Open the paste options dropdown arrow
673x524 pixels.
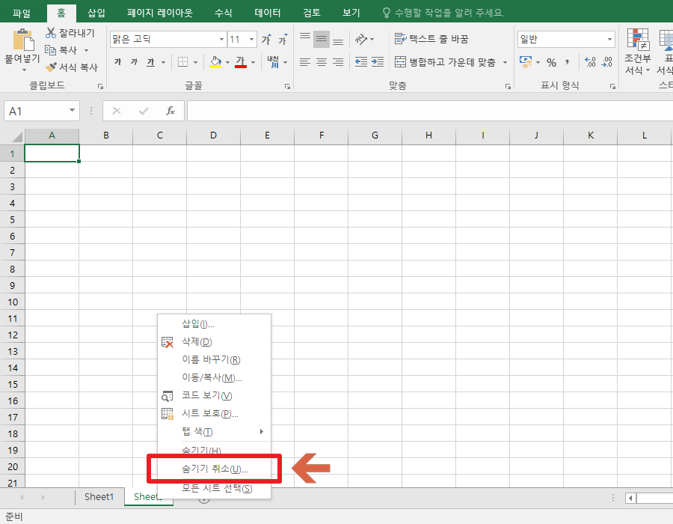click(x=24, y=70)
